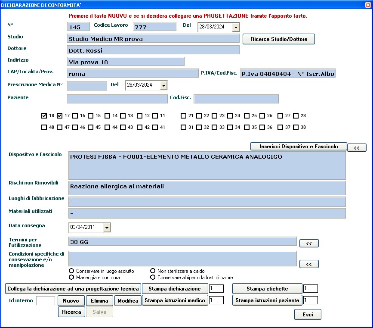Click Indirizzo field showing Via prova 10
373x328 pixels.
pyautogui.click(x=126, y=62)
